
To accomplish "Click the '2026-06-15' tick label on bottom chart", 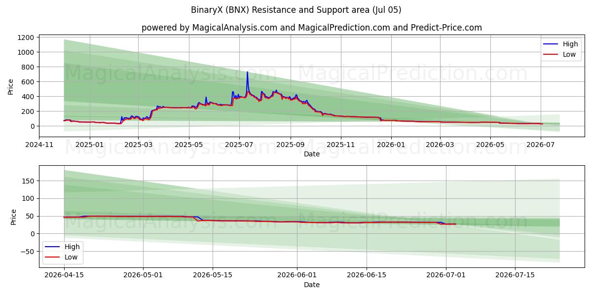I will tap(367, 276).
